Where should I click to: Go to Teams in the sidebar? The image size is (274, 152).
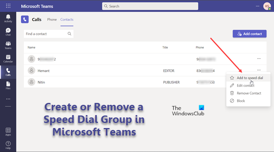tap(8, 45)
